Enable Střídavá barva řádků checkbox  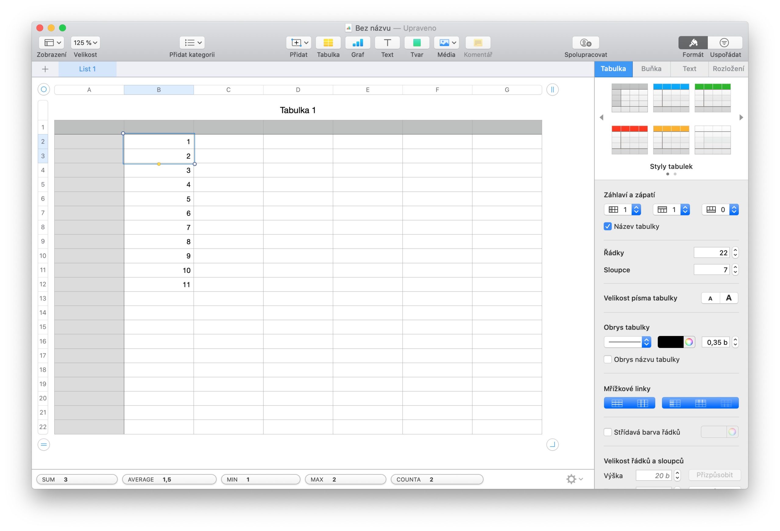pos(608,432)
